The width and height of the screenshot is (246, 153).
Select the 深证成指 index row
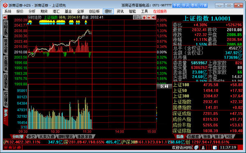207,114
